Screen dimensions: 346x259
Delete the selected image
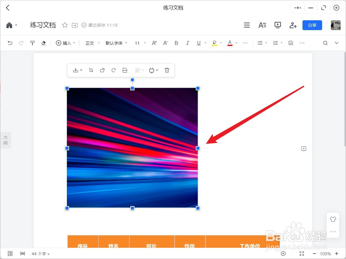(x=167, y=70)
